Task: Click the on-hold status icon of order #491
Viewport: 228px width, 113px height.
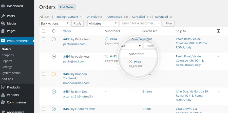Action: [54, 57]
